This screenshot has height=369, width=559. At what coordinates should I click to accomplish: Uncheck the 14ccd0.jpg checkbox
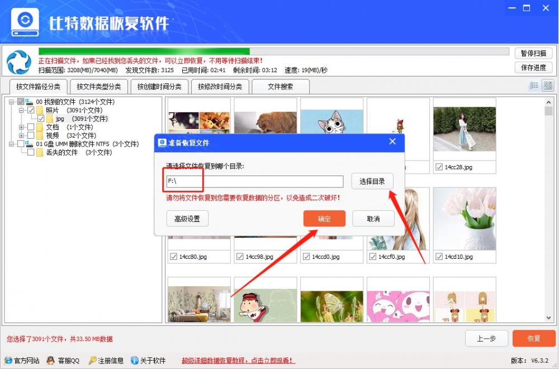coord(306,257)
